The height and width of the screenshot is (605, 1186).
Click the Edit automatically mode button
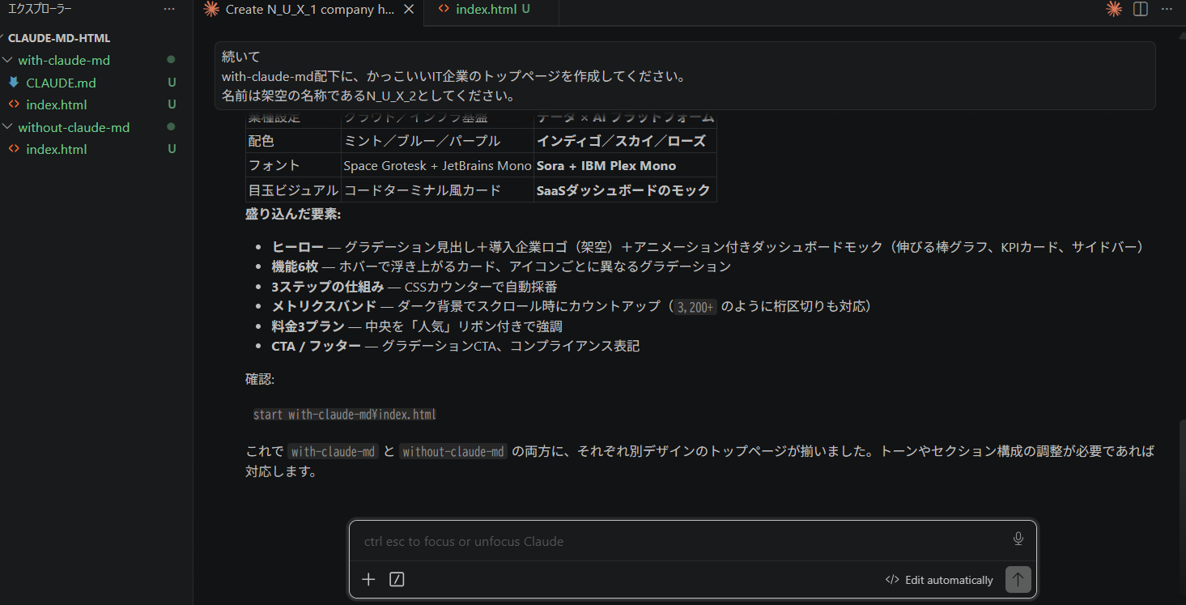pyautogui.click(x=939, y=580)
